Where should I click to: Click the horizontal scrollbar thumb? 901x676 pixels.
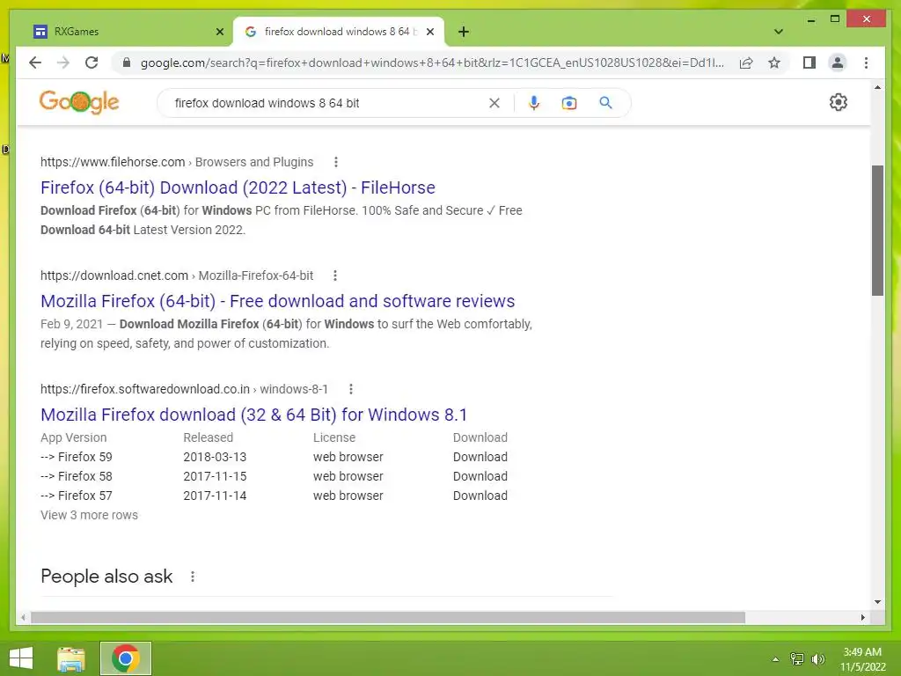(388, 617)
